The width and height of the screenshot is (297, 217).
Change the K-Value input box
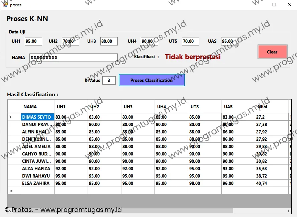point(109,80)
